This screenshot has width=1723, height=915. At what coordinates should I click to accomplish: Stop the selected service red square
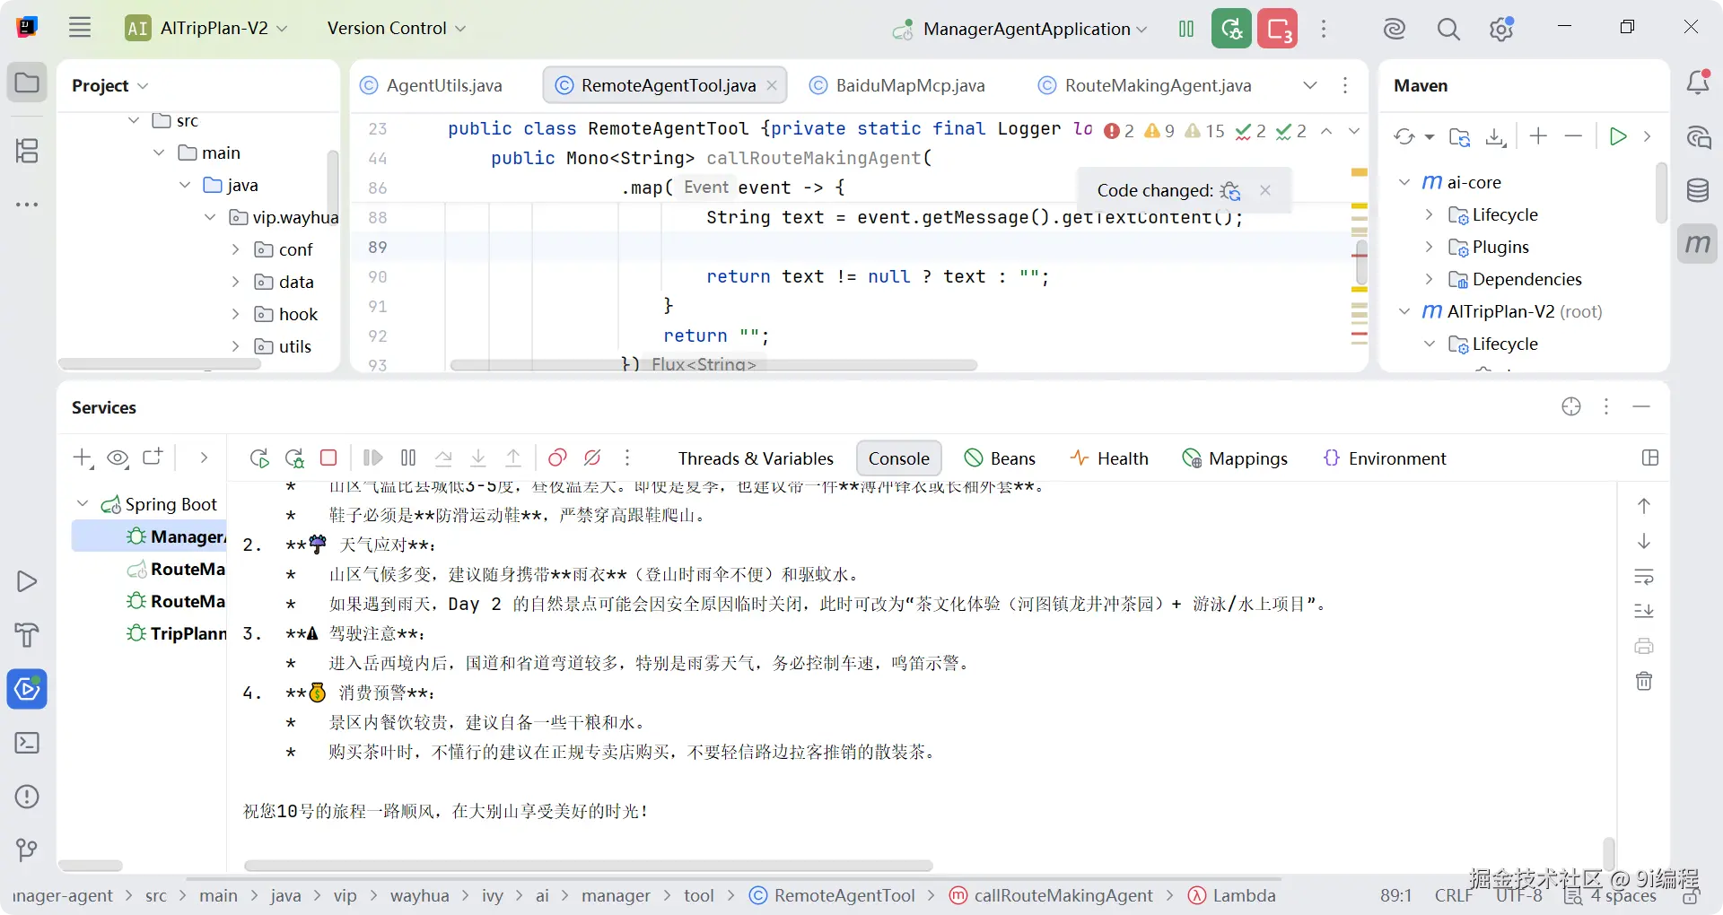pyautogui.click(x=328, y=457)
